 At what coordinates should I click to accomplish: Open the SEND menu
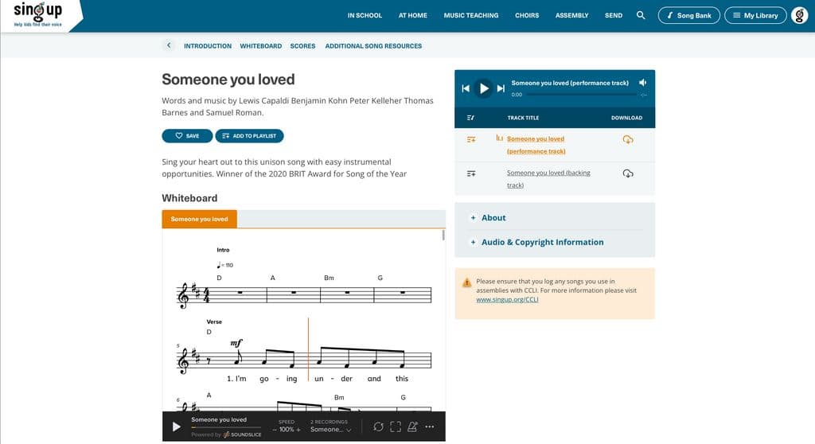pos(614,16)
